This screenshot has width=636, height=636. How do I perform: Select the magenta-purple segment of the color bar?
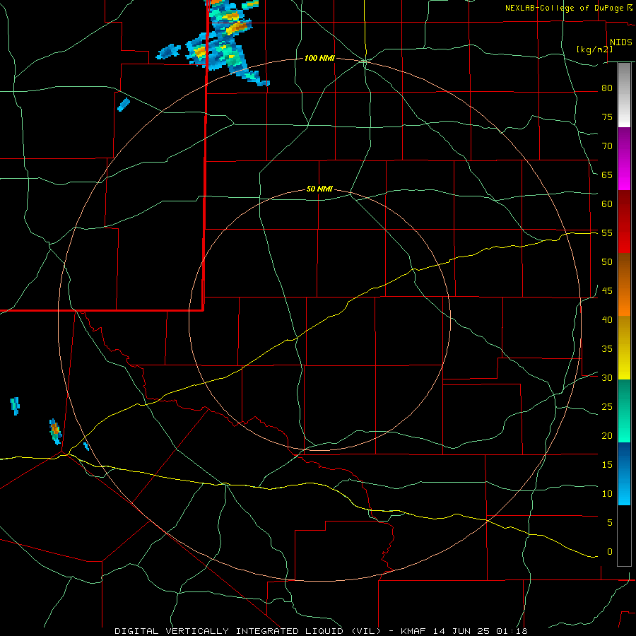pos(624,158)
